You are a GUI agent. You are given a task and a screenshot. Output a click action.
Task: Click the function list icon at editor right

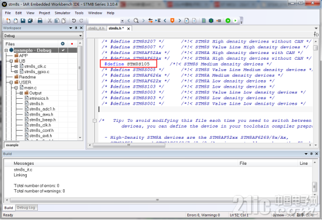(x=316, y=34)
